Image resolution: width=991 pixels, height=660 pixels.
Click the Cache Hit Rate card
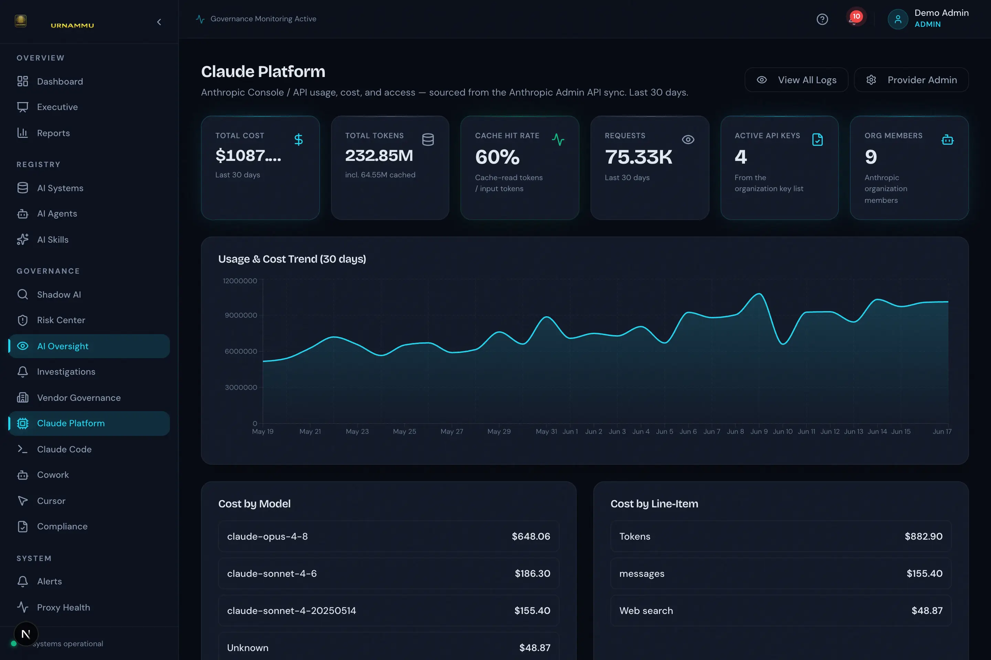click(520, 167)
